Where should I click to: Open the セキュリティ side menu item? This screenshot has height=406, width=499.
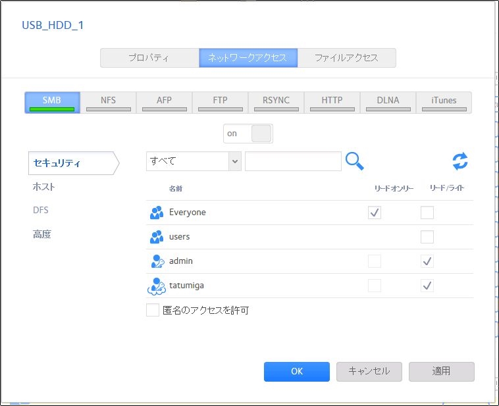pos(74,163)
